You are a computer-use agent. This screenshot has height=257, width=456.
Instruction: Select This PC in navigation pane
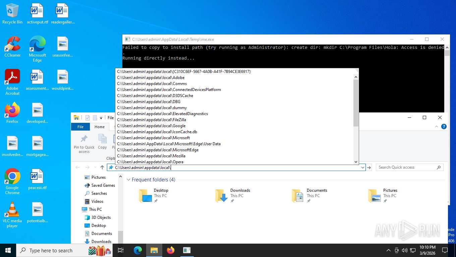(92, 209)
